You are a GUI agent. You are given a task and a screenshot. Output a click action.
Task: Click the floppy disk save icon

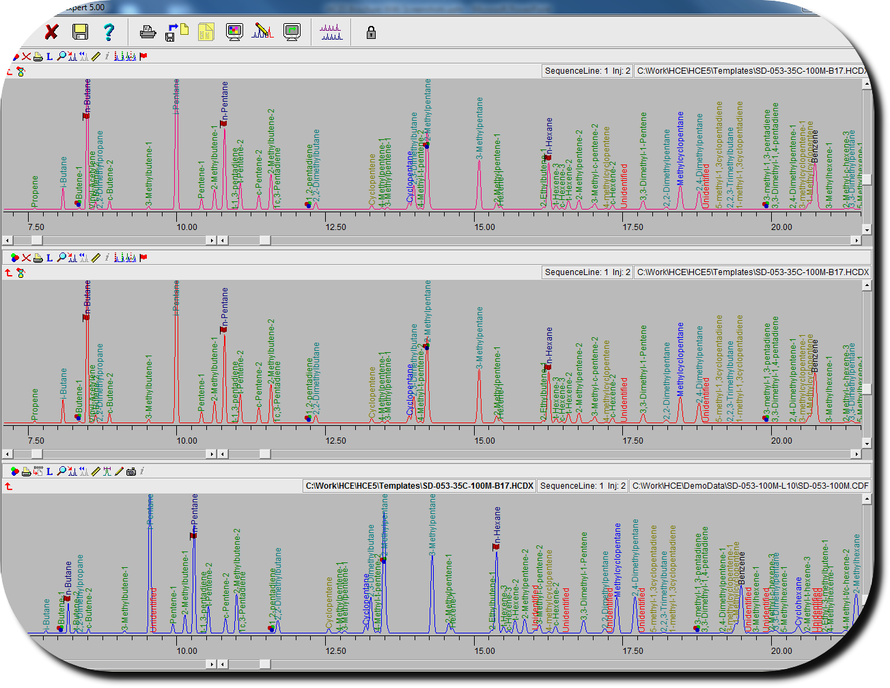(x=80, y=32)
